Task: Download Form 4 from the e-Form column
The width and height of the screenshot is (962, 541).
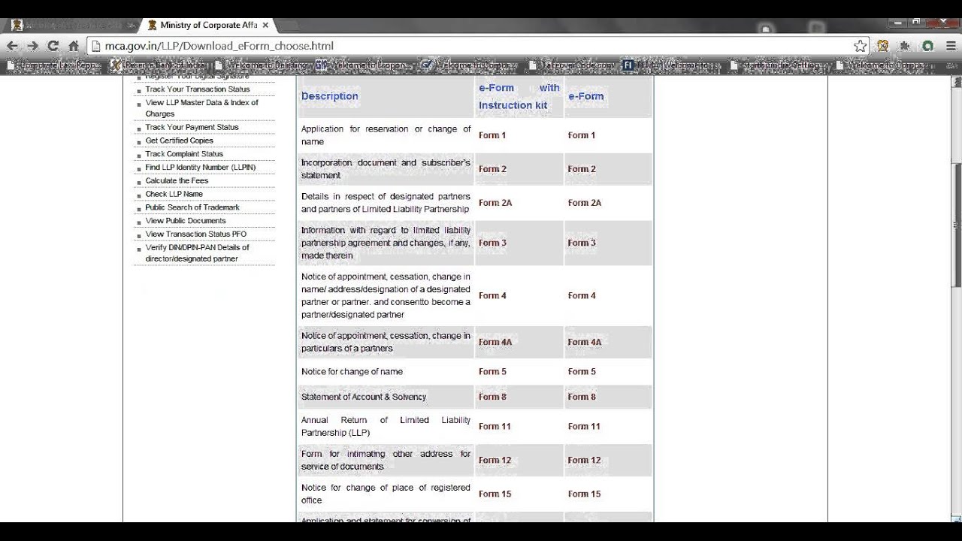Action: (x=582, y=296)
